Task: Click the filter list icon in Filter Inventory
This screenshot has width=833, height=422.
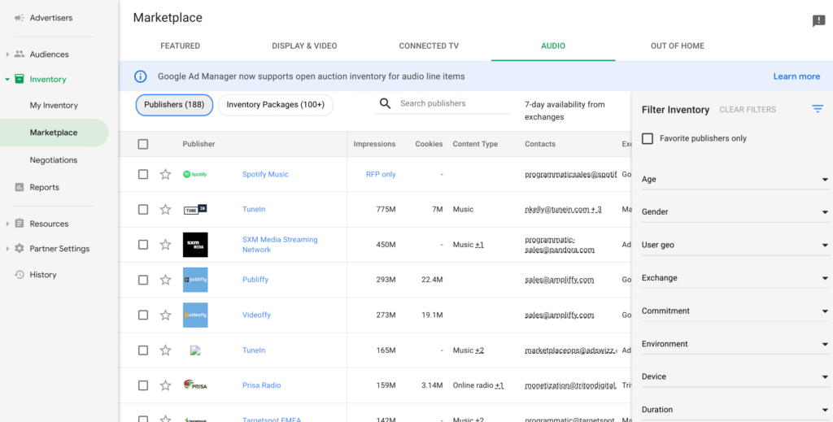Action: point(818,109)
